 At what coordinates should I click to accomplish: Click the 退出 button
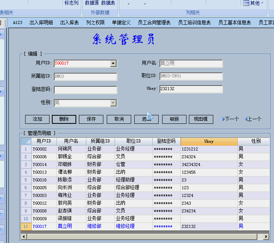[146, 119]
